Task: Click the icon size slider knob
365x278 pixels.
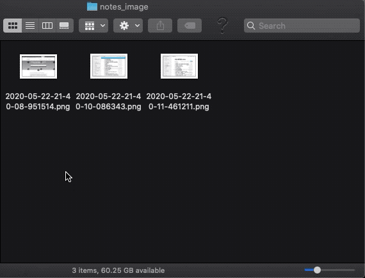Action: coord(317,270)
